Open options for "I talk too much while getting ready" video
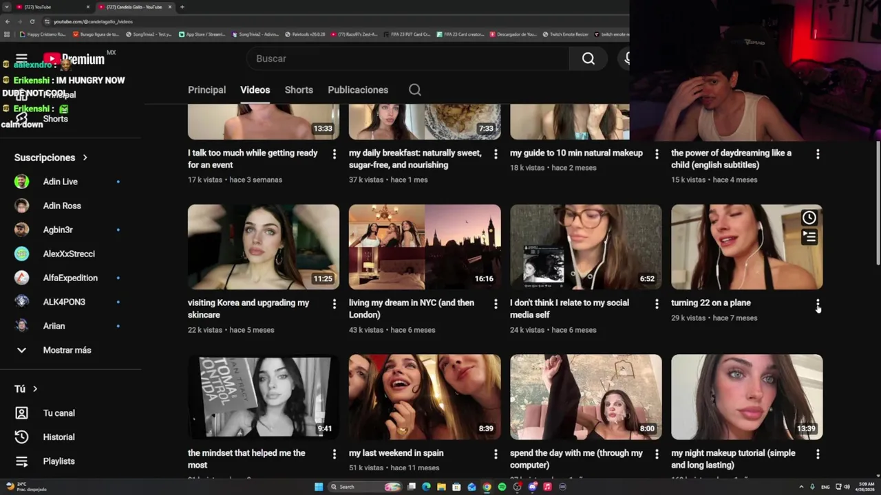Viewport: 881px width, 495px height. coord(335,154)
